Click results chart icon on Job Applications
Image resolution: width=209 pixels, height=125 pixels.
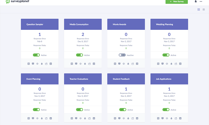180,118
